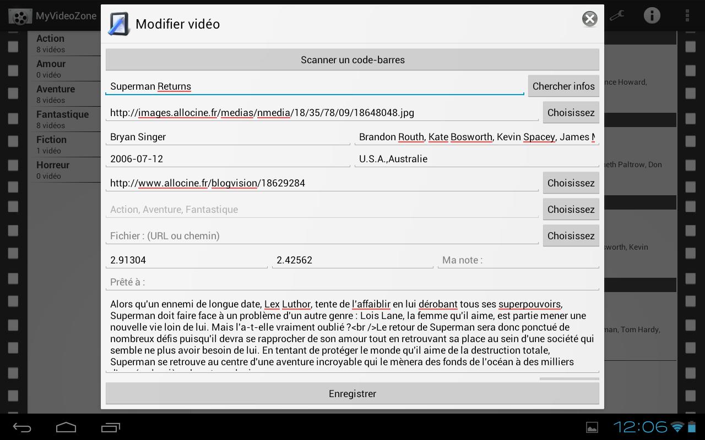
Task: Tap the Android back arrow
Action: pos(22,427)
